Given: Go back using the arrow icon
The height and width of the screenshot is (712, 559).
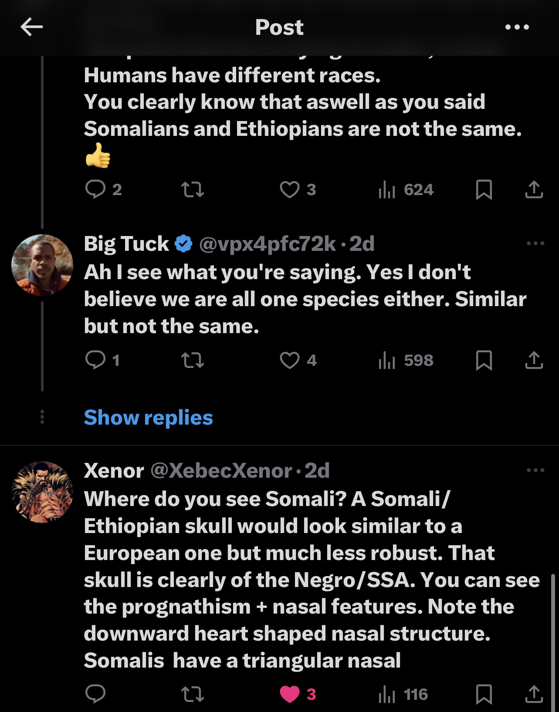Looking at the screenshot, I should [31, 27].
